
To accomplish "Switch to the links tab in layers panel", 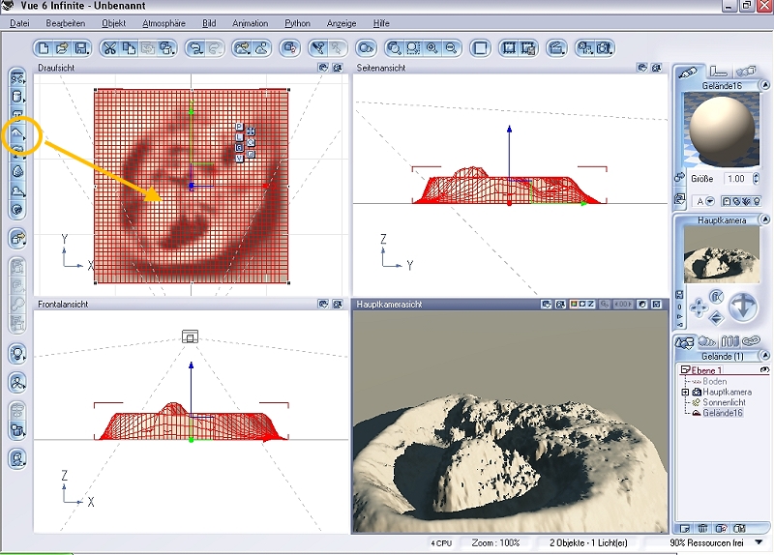I will click(752, 341).
